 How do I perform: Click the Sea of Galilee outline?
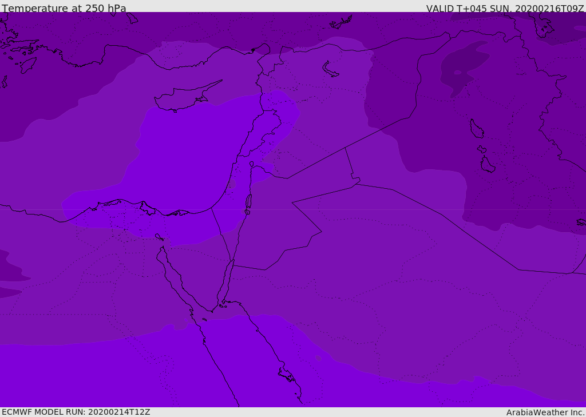[x=252, y=164]
